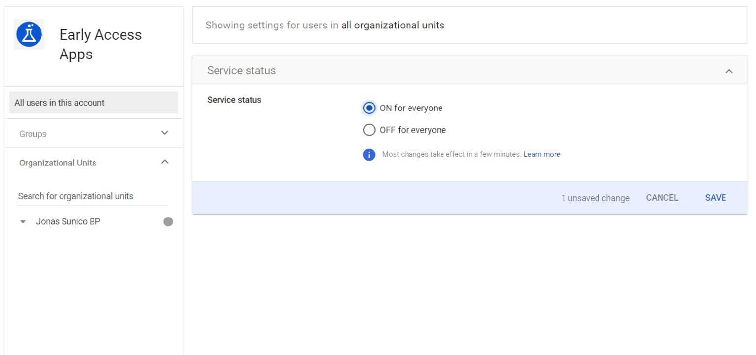The image size is (756, 355).
Task: Click the Service status section header
Action: (x=241, y=70)
